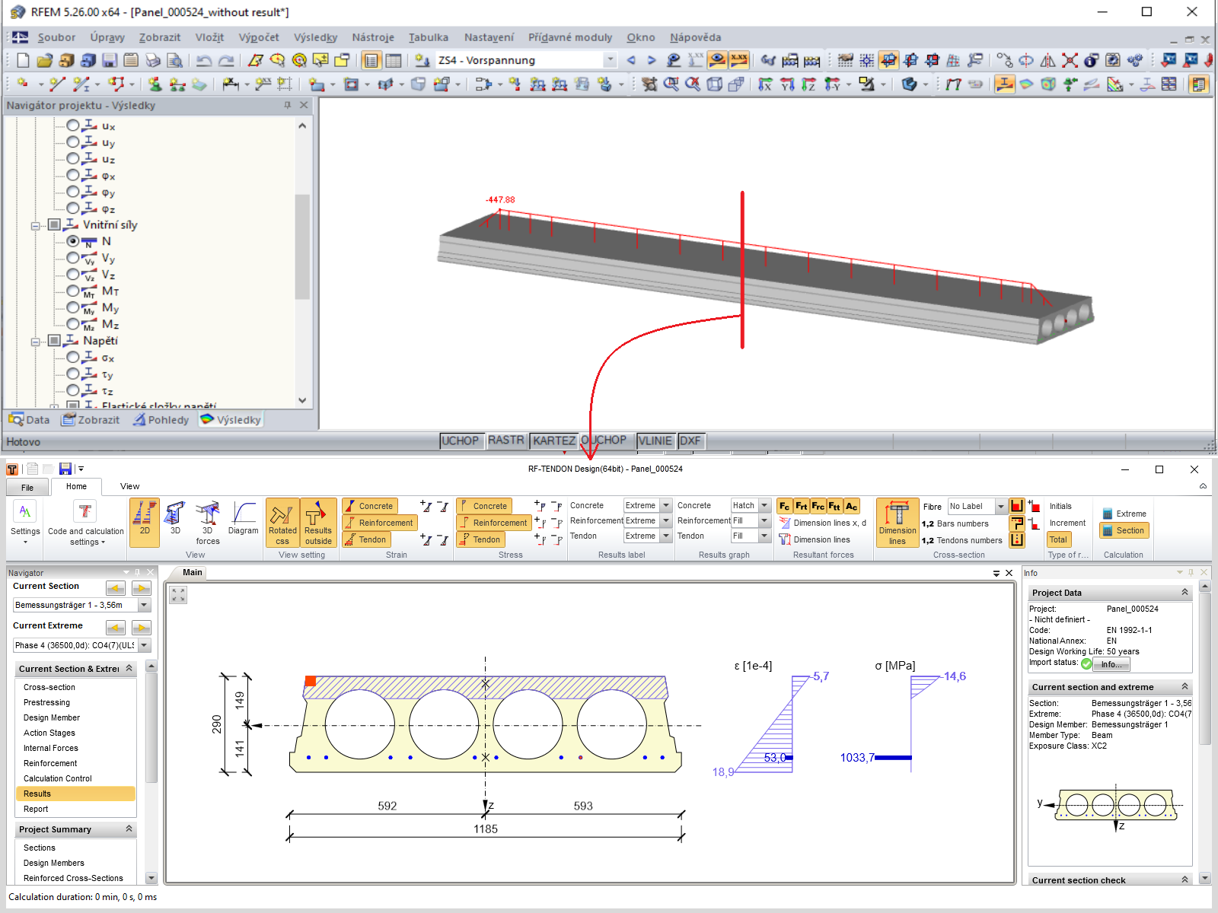
Task: Click the Section calculation button
Action: click(1124, 530)
